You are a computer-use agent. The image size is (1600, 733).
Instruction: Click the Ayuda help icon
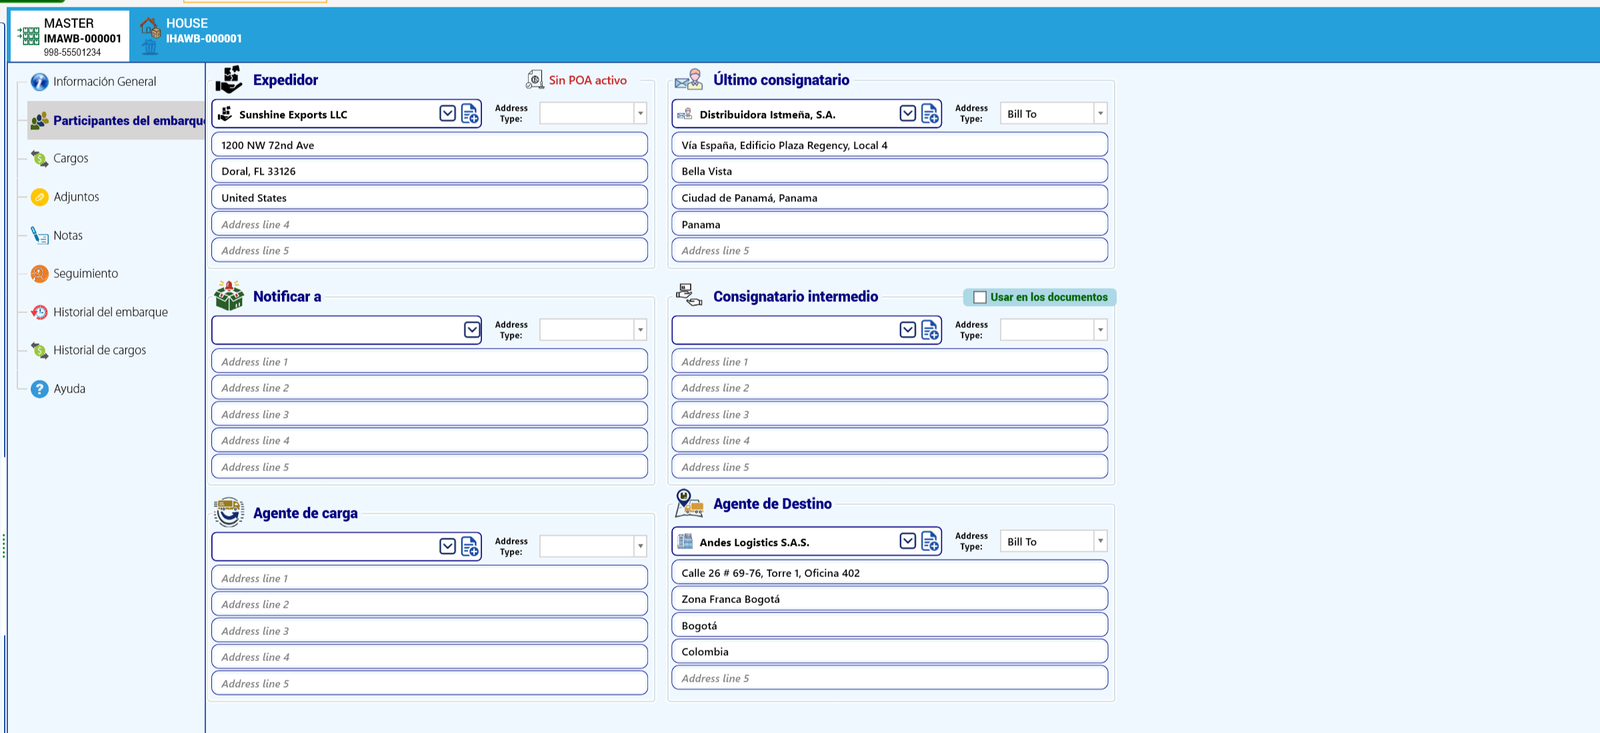(x=39, y=389)
